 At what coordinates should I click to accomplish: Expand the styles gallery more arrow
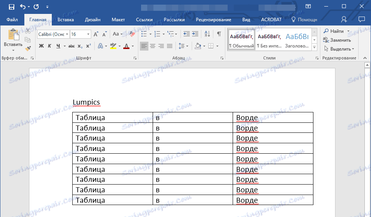point(314,47)
